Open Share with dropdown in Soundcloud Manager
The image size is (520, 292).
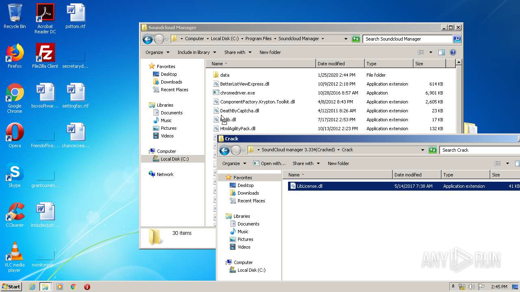tap(238, 52)
